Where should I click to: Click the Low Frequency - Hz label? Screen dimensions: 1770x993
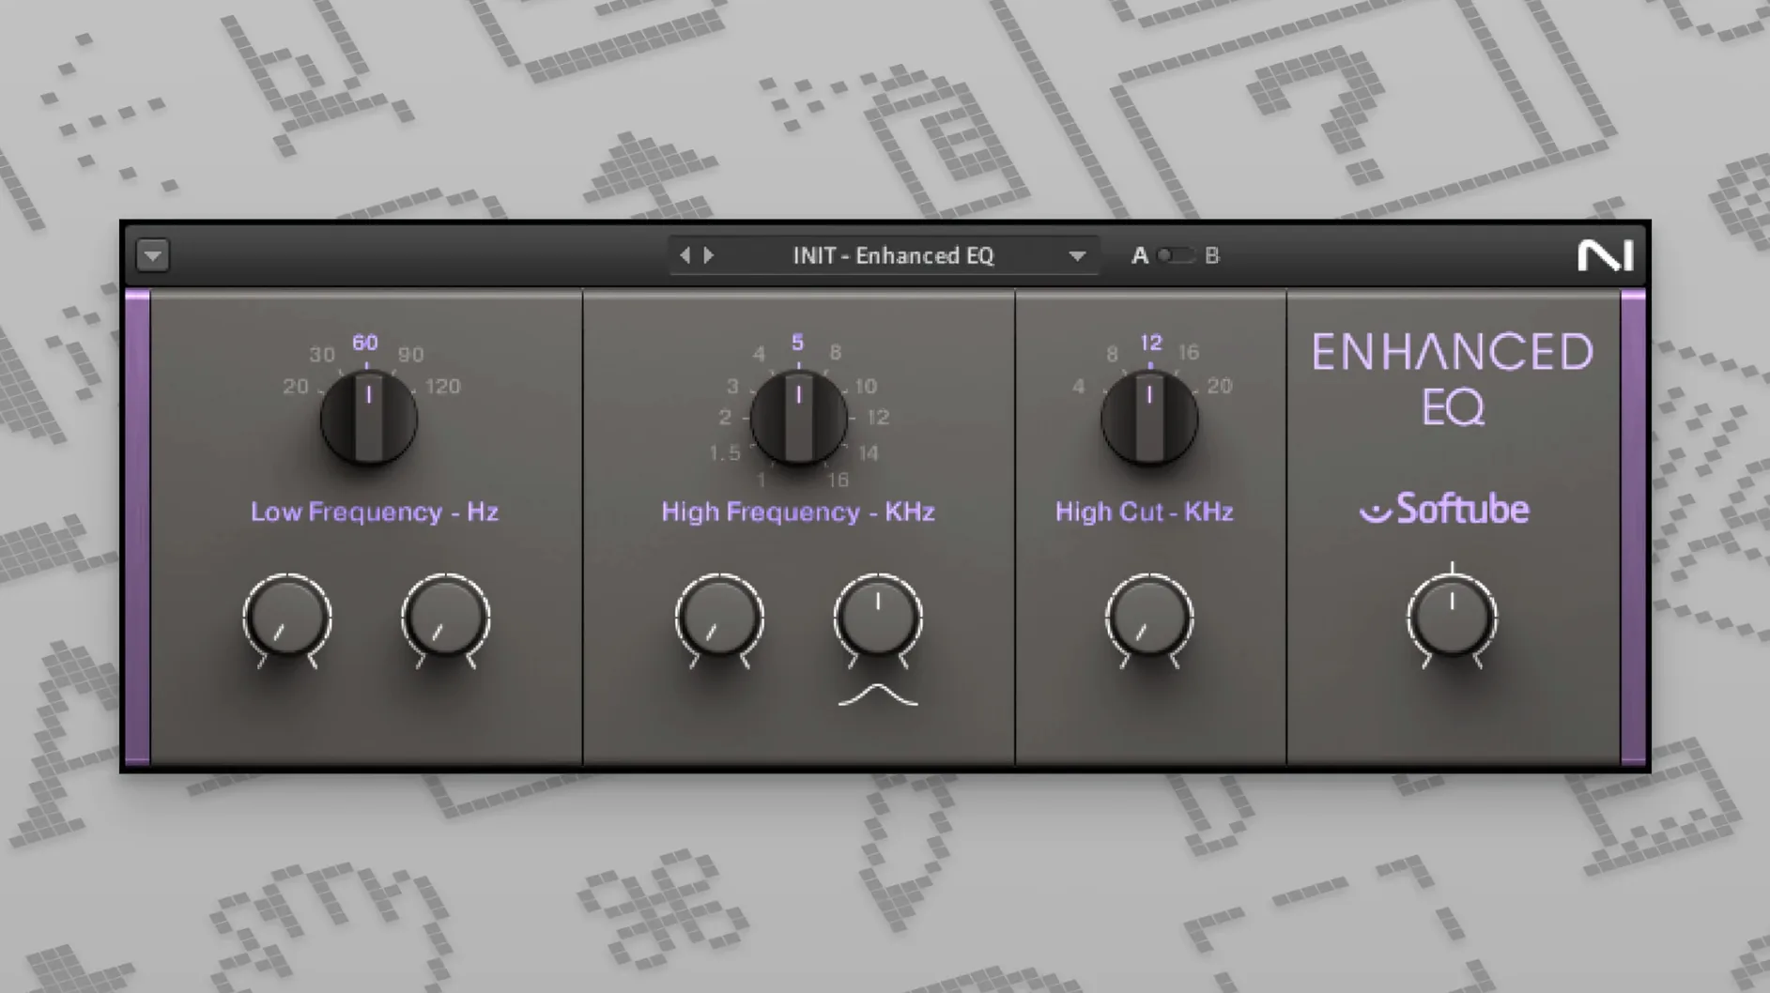coord(374,512)
